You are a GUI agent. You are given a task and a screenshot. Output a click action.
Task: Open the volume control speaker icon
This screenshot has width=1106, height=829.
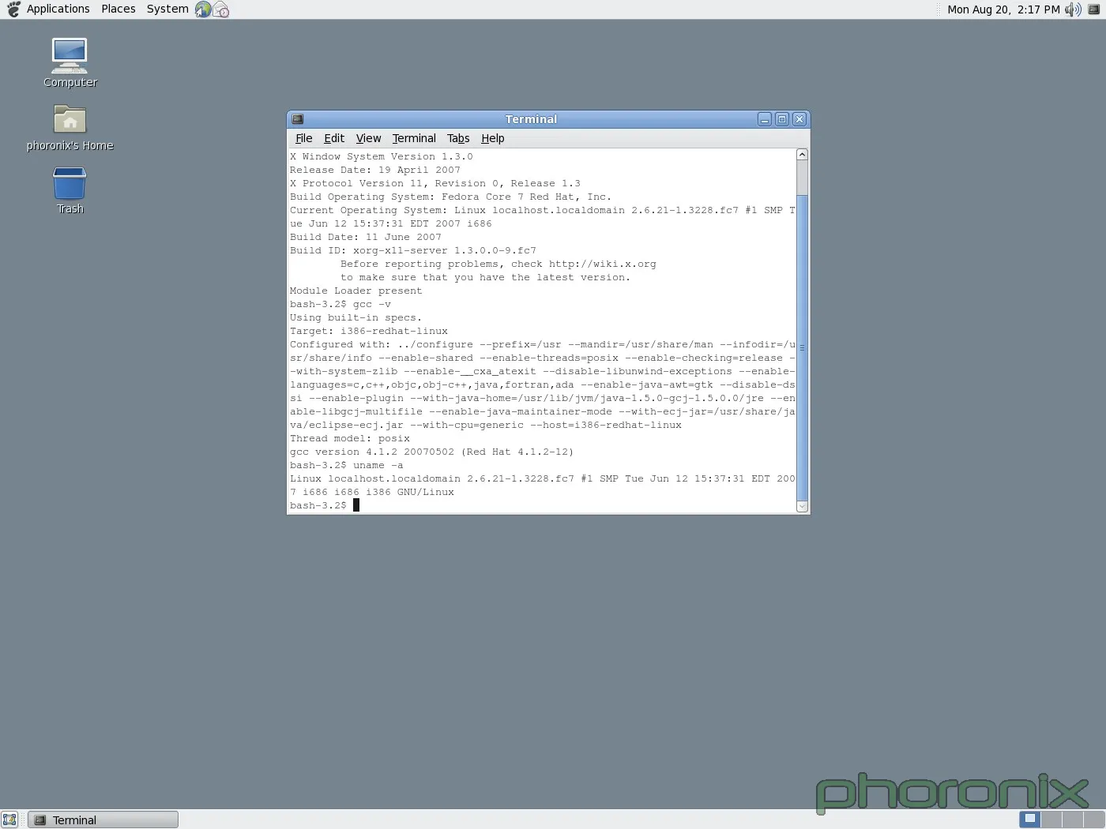pos(1073,9)
